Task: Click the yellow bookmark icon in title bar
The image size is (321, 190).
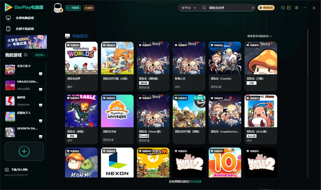Action: (x=289, y=8)
